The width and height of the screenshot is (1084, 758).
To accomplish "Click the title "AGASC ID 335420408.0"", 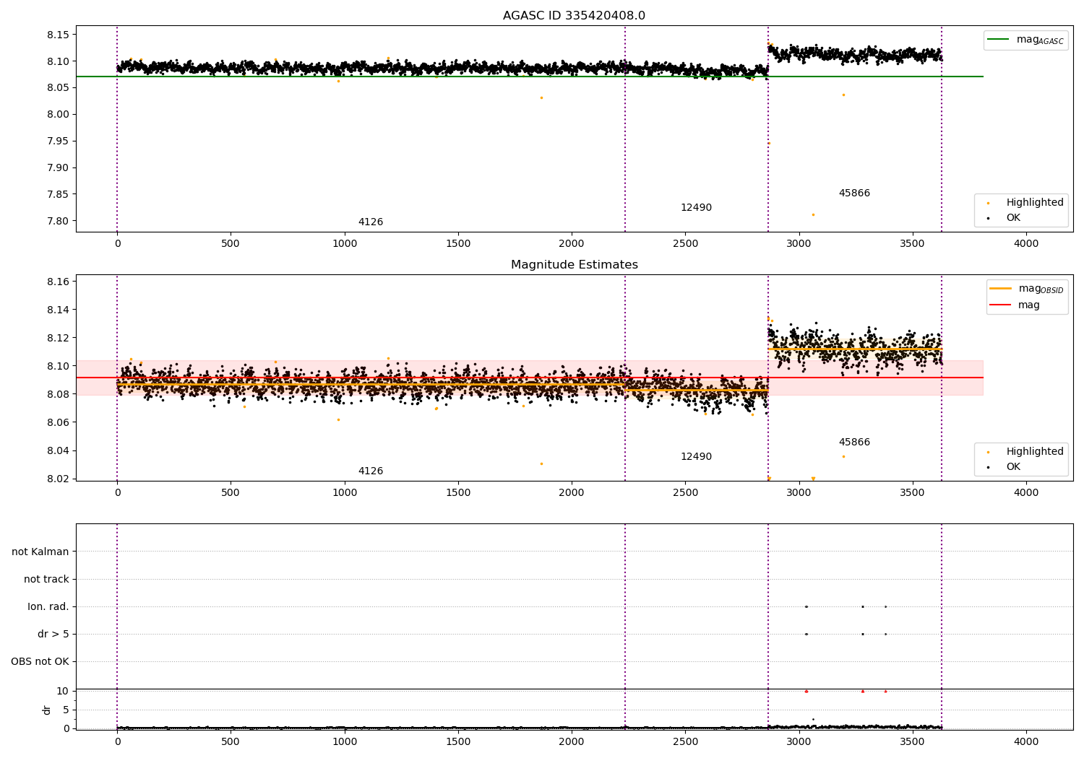I will click(x=574, y=16).
